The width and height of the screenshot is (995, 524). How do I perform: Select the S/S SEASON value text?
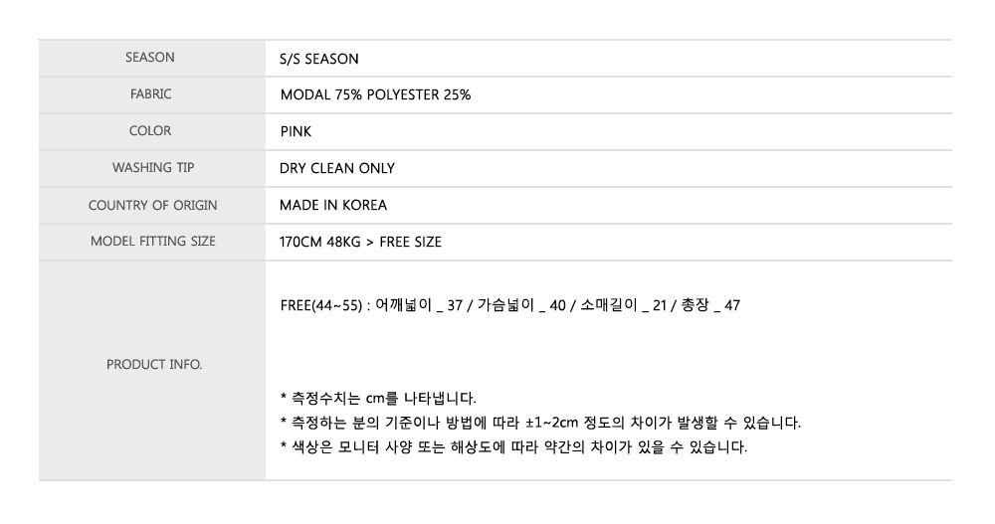[x=319, y=59]
